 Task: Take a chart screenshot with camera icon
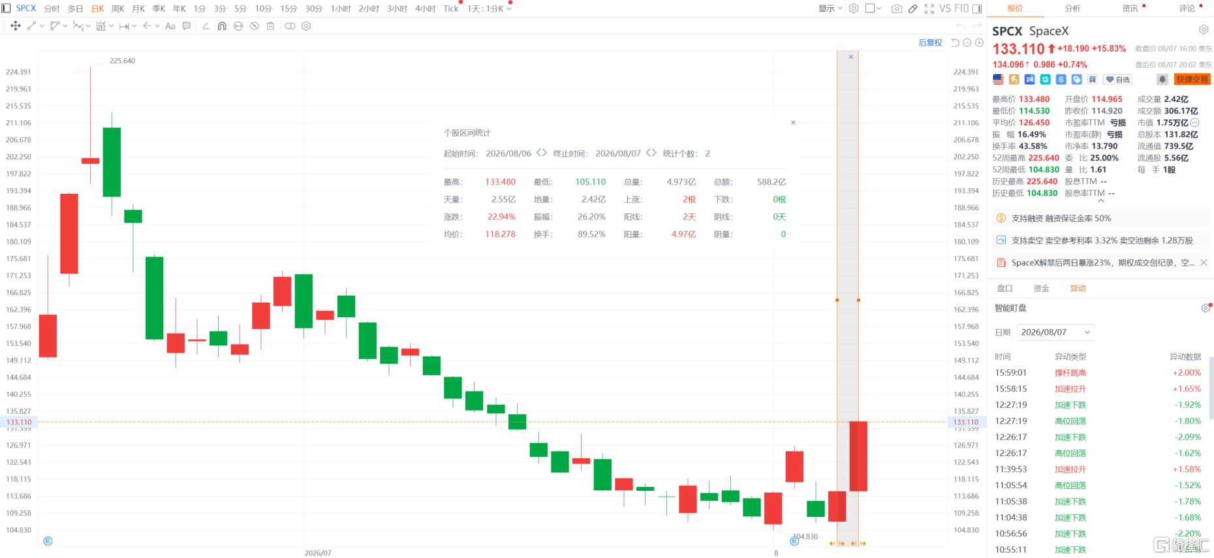click(897, 8)
